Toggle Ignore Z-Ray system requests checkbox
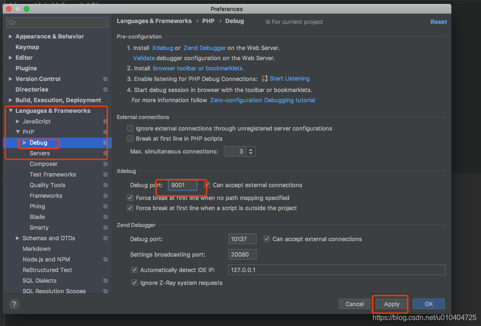Screen dimensions: 481x326 click(135, 283)
